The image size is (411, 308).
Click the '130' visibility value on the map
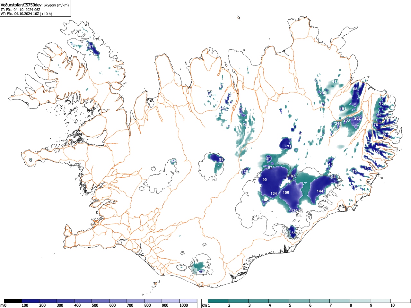[245, 172]
